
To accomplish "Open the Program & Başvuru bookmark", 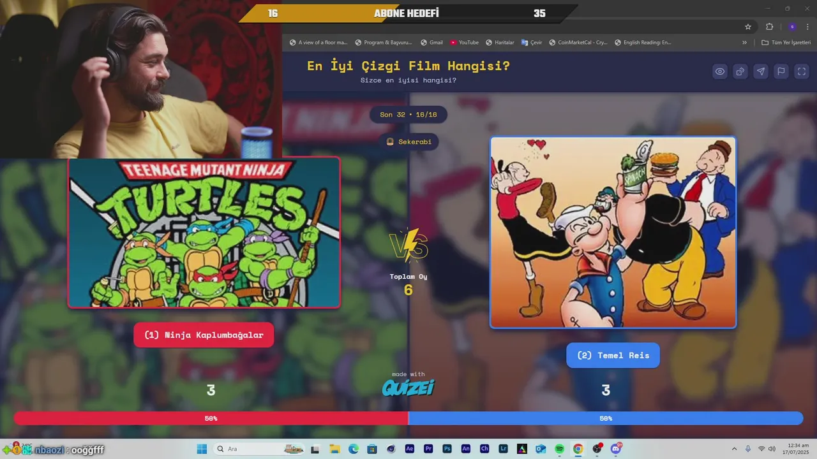I will click(384, 43).
